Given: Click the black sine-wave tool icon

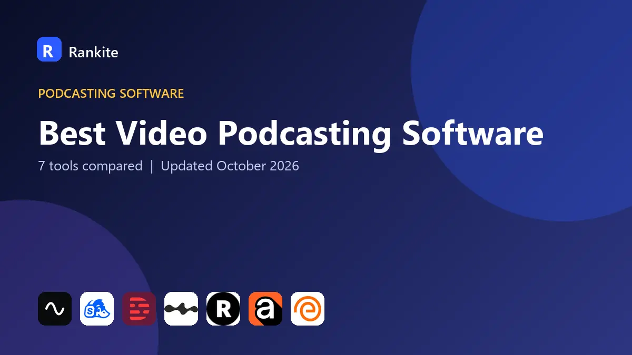Looking at the screenshot, I should point(55,309).
